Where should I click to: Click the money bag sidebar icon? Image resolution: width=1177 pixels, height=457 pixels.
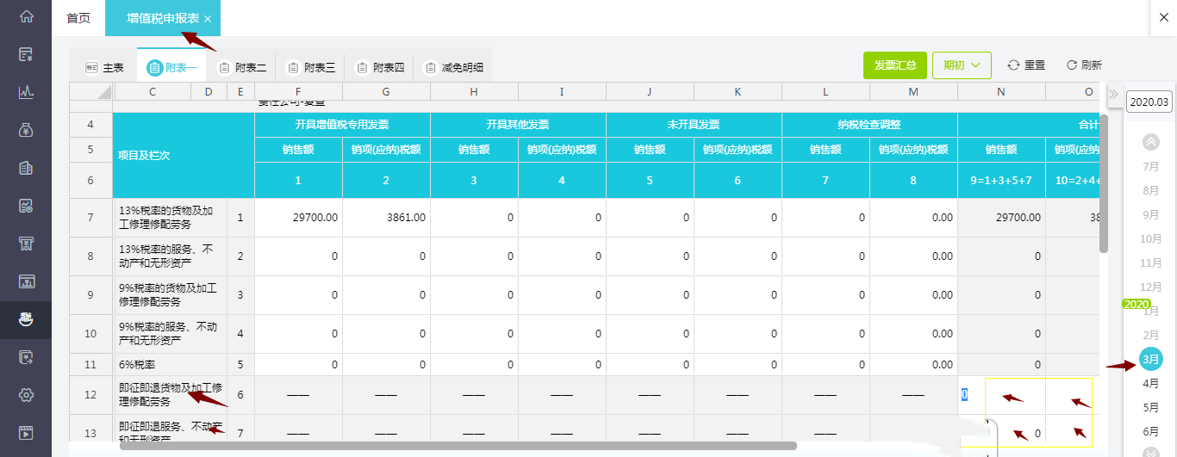(x=26, y=130)
